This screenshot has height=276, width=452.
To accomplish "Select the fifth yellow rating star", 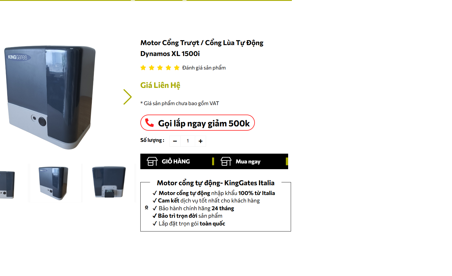I will click(177, 68).
